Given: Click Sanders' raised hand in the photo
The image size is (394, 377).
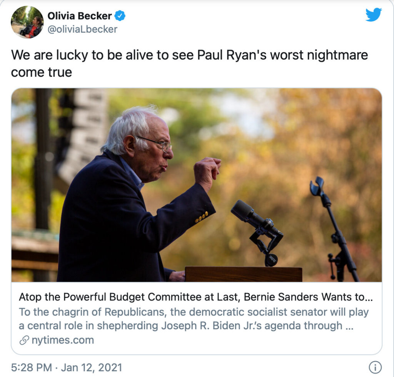Looking at the screenshot, I should coord(207,171).
